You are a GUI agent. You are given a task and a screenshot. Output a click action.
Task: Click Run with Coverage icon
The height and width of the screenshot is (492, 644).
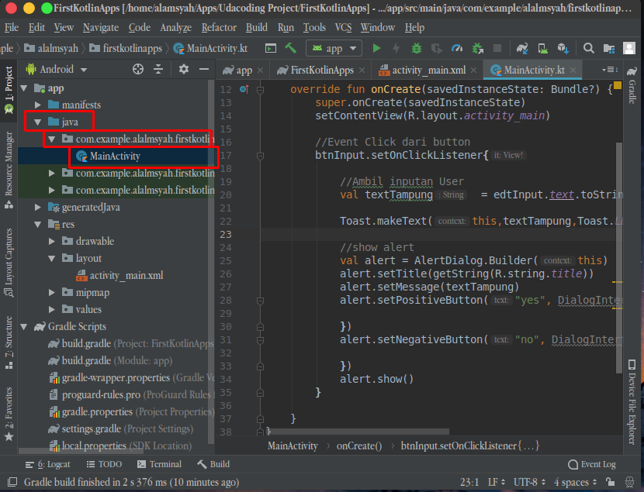436,48
